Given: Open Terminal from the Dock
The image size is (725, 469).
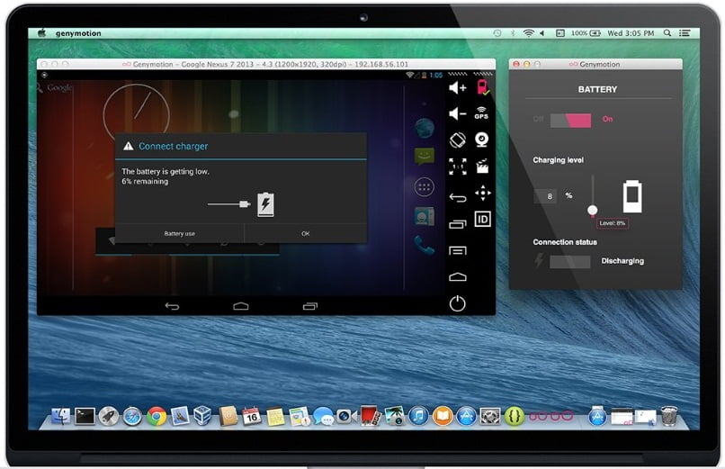Looking at the screenshot, I should pyautogui.click(x=85, y=416).
